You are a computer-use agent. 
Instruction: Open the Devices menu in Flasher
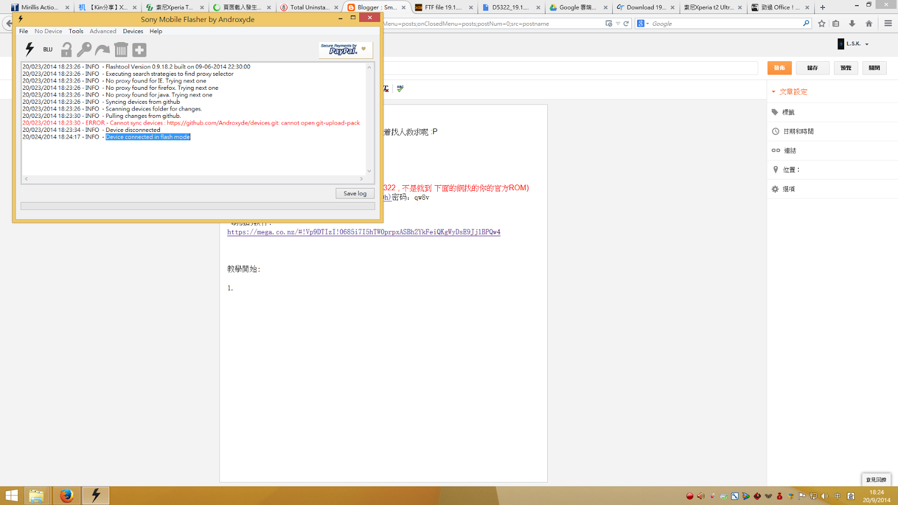(x=133, y=31)
